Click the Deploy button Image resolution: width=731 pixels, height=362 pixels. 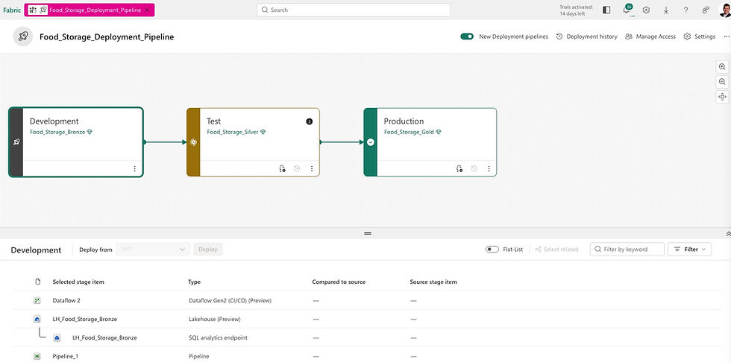(x=208, y=250)
